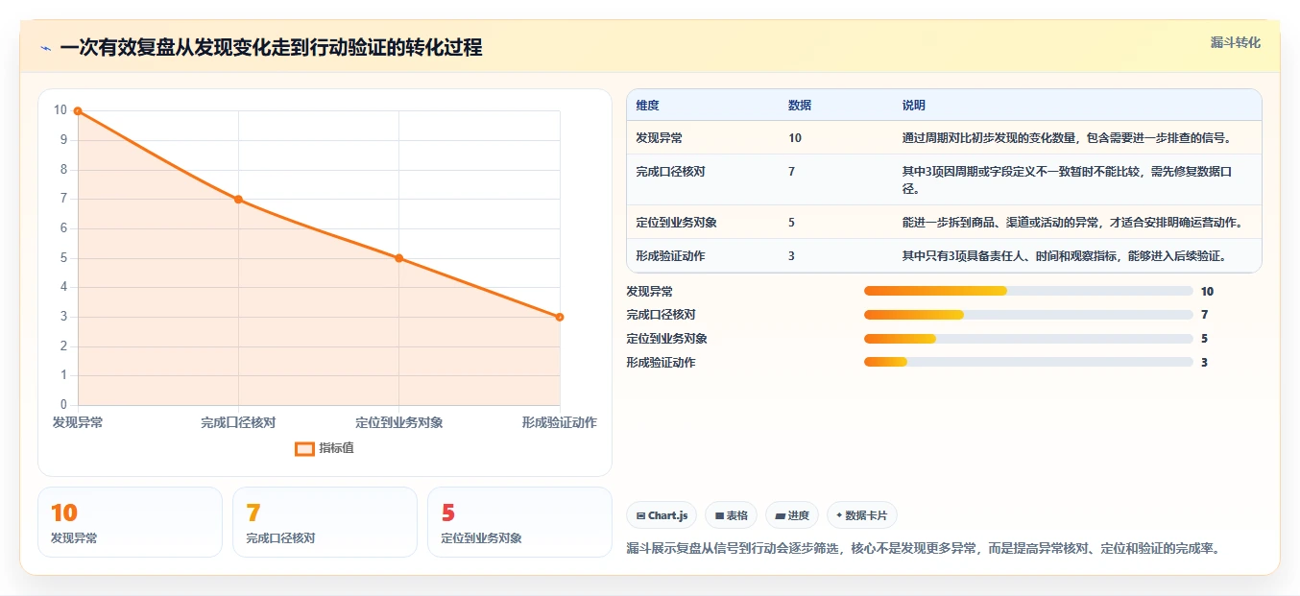The height and width of the screenshot is (596, 1300).
Task: Click the progress value 3 beside its bar
Action: pyautogui.click(x=1204, y=362)
